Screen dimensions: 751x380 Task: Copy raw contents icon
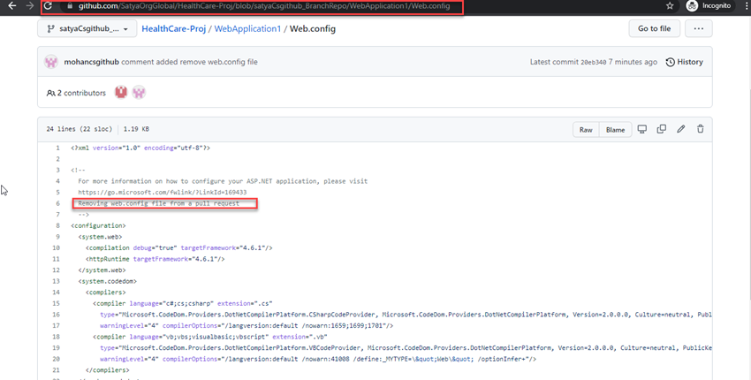click(x=662, y=129)
